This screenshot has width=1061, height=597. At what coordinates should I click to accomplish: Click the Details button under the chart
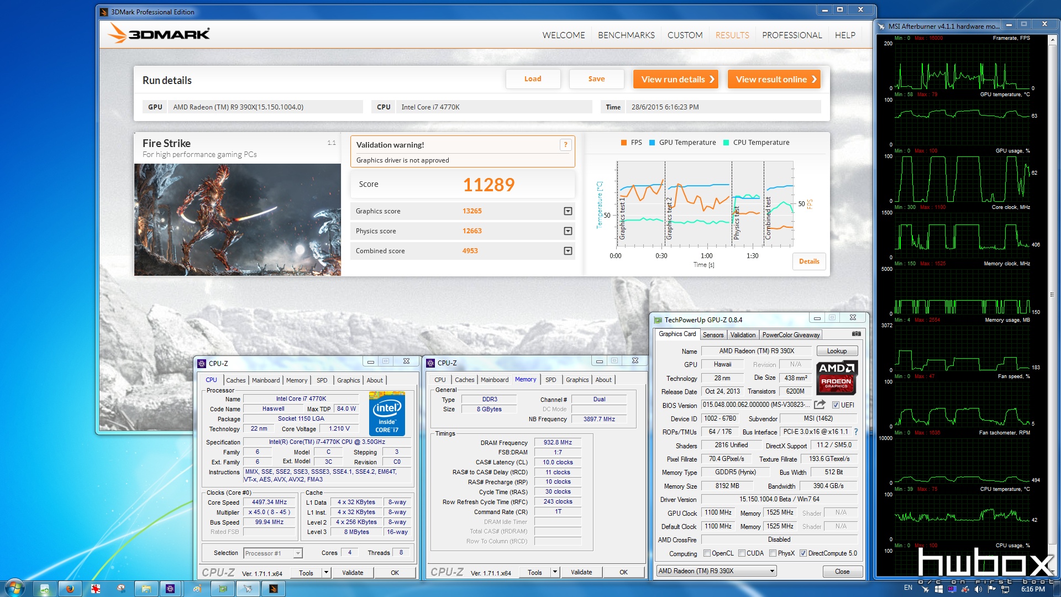point(809,261)
